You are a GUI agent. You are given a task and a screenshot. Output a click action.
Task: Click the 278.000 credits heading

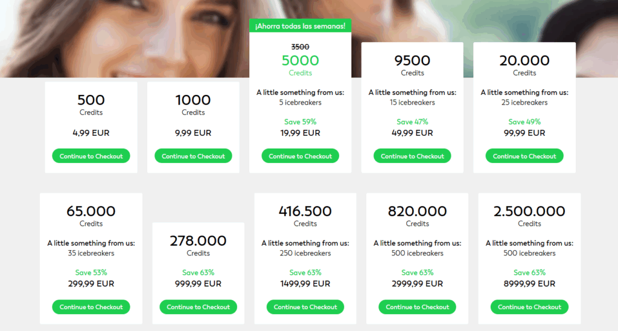pos(198,241)
